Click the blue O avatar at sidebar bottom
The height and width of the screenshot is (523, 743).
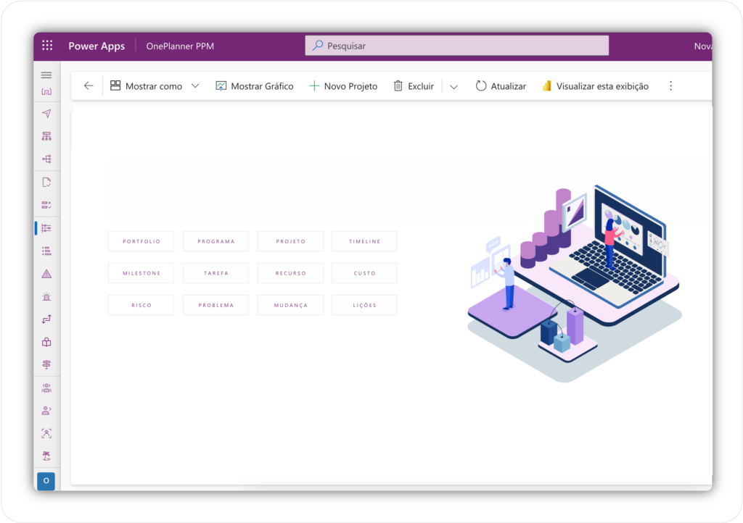46,480
